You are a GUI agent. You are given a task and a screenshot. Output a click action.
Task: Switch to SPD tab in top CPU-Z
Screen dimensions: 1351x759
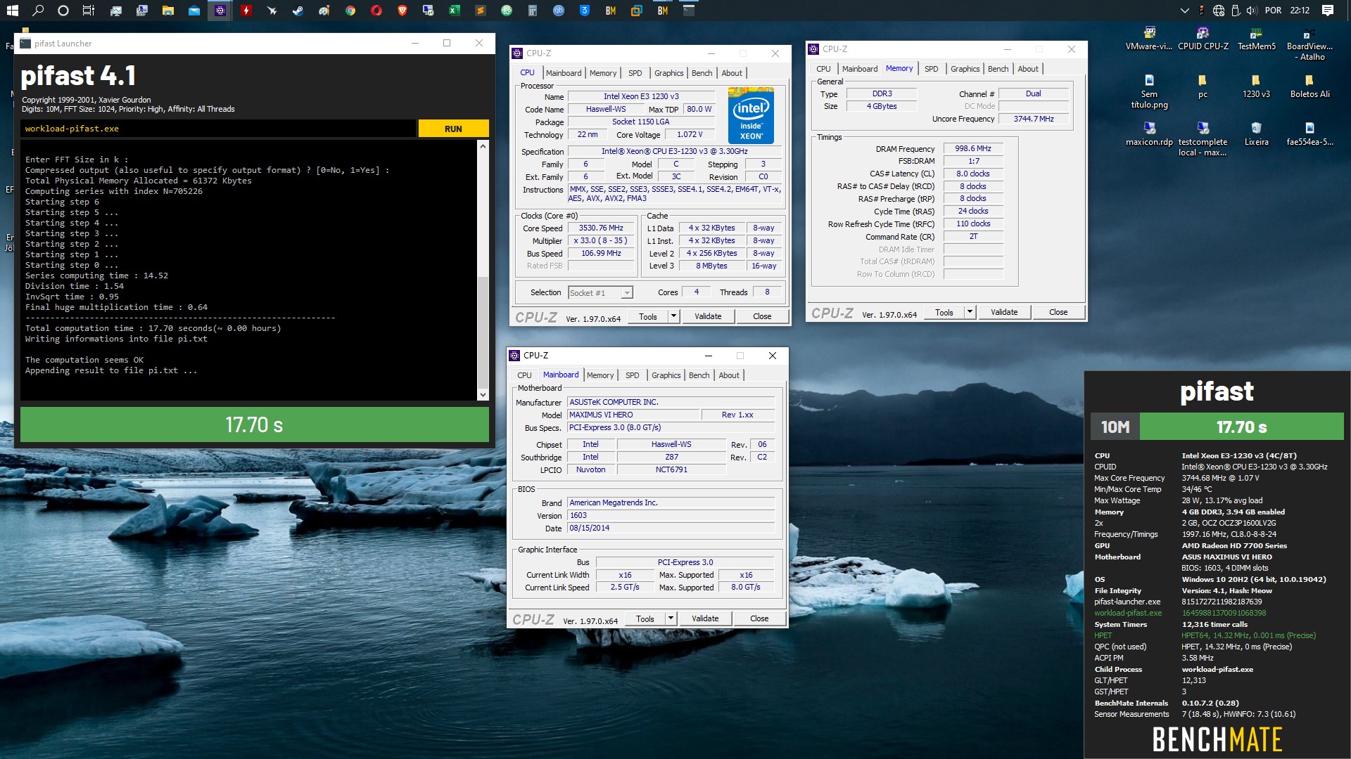(635, 73)
